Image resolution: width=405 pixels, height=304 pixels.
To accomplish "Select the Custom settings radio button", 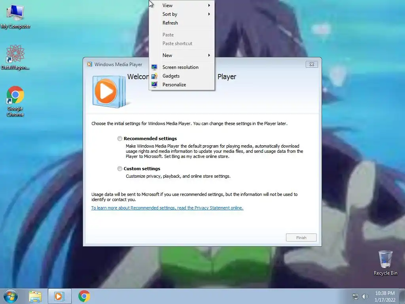I will pos(119,169).
